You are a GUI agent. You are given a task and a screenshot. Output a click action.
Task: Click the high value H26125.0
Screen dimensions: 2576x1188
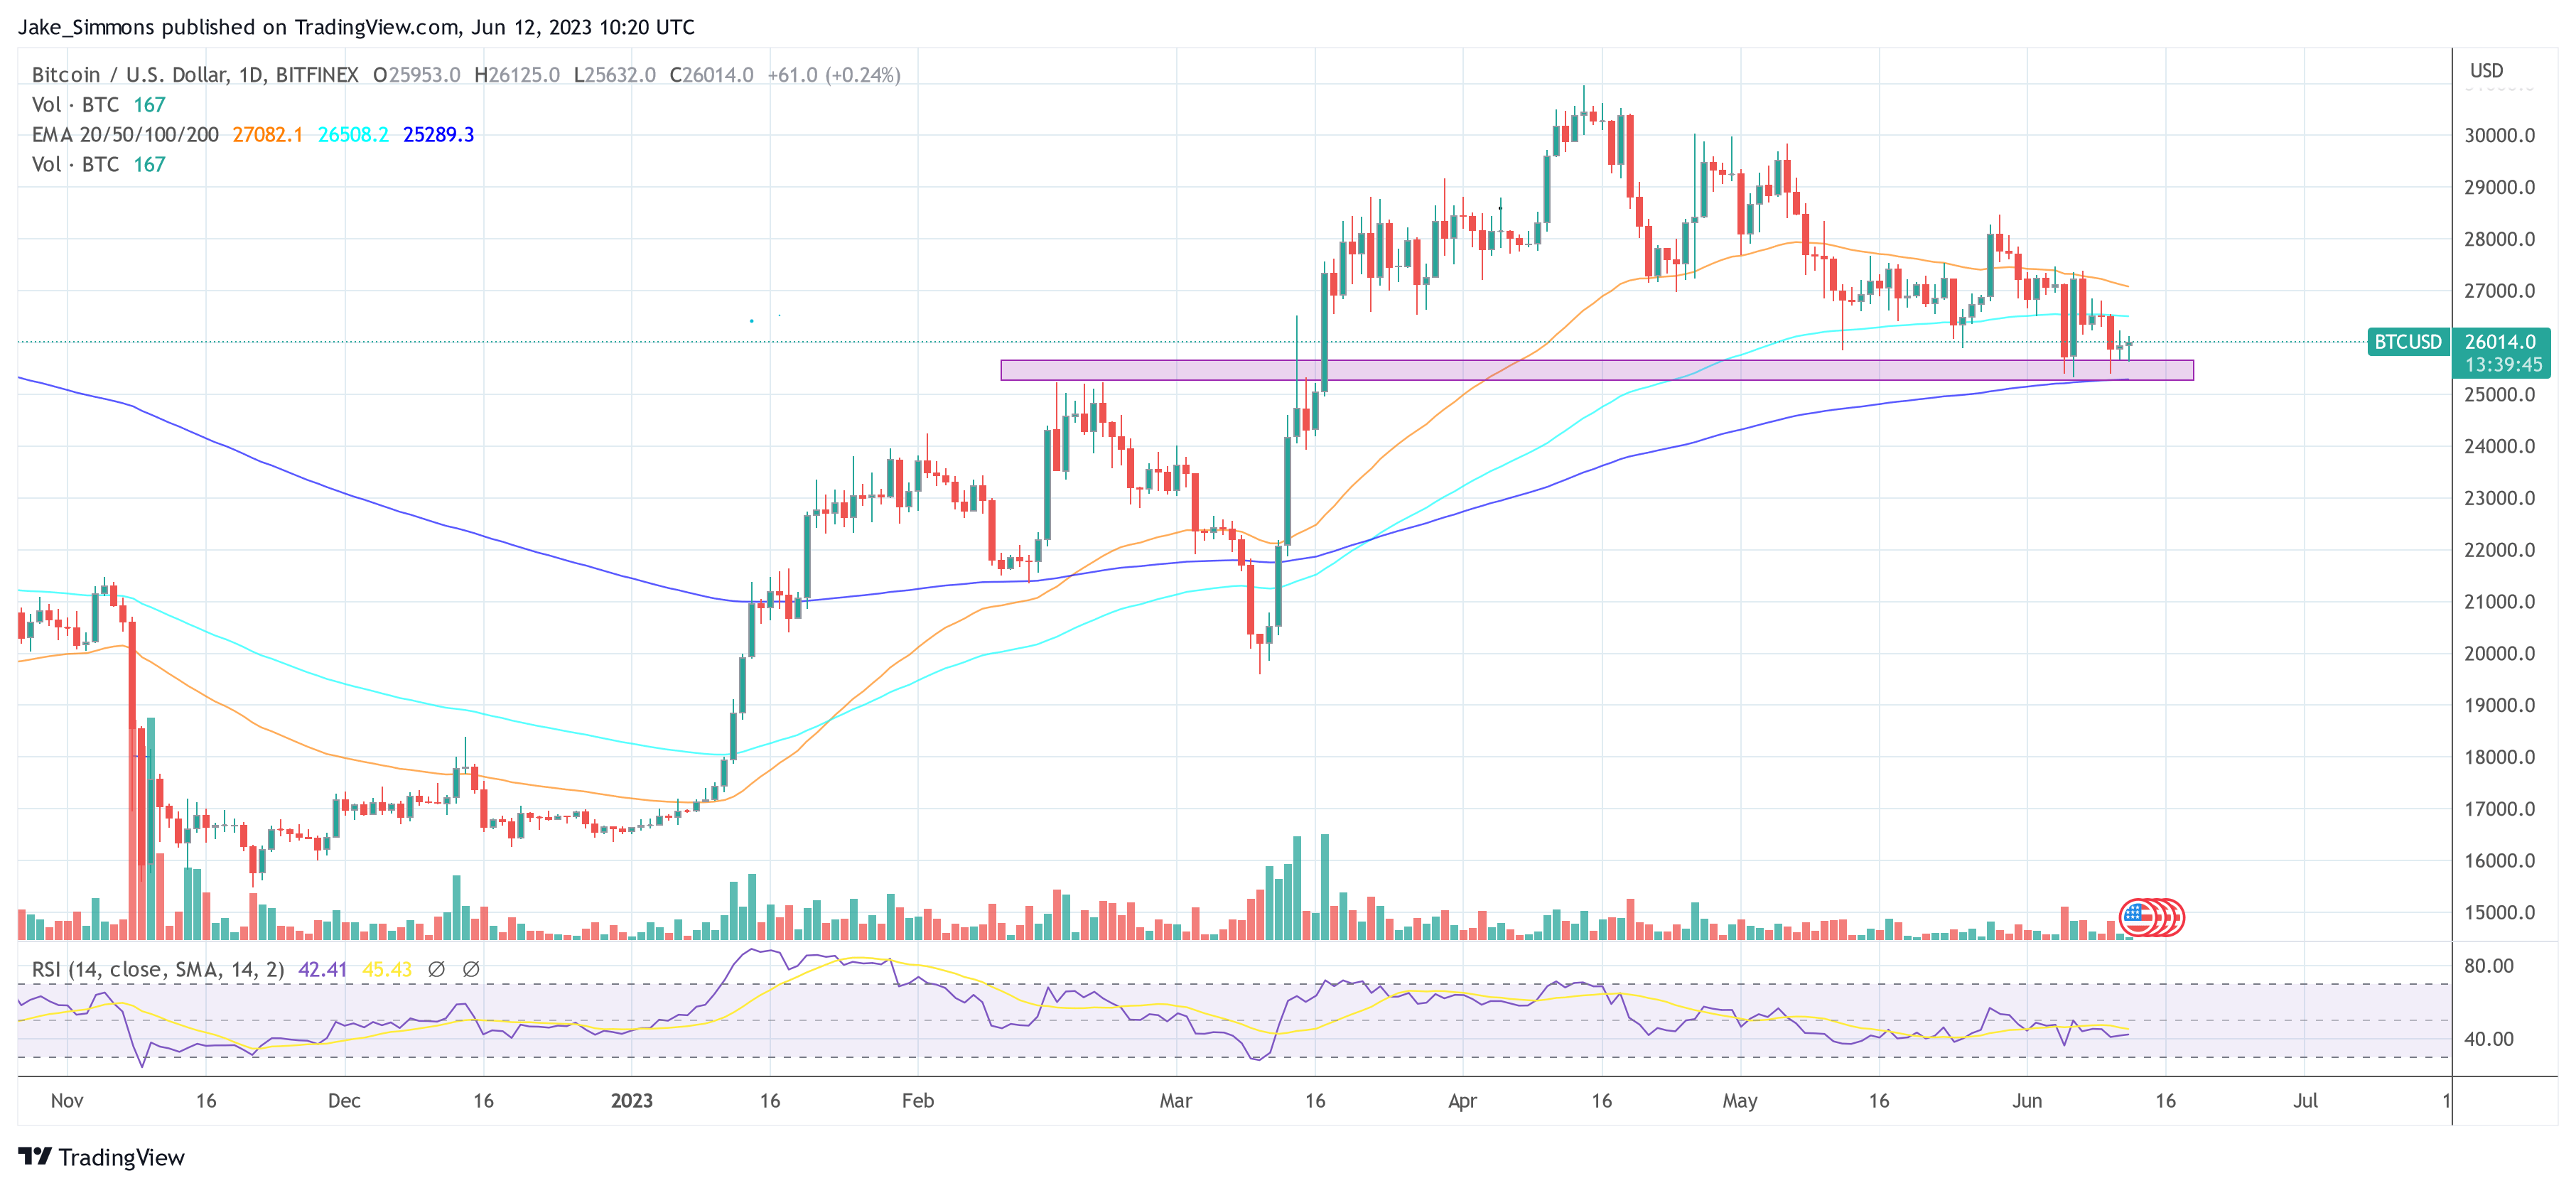point(517,75)
